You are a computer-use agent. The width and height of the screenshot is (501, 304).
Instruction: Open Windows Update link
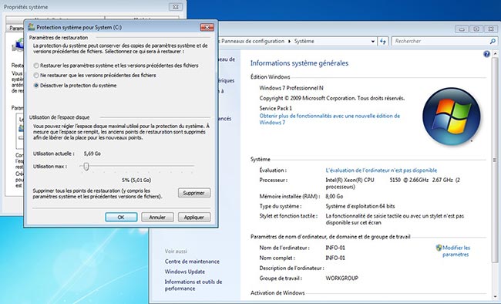coord(185,272)
